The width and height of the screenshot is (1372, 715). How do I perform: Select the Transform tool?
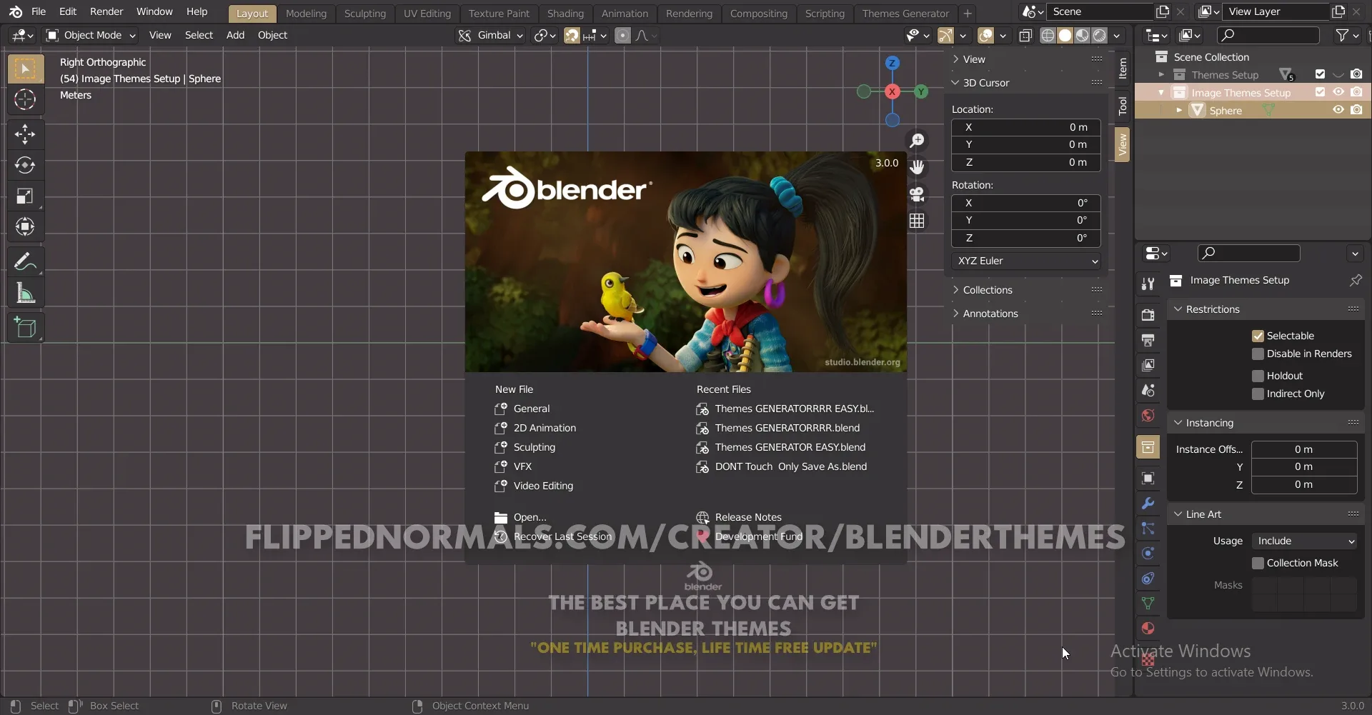(25, 226)
